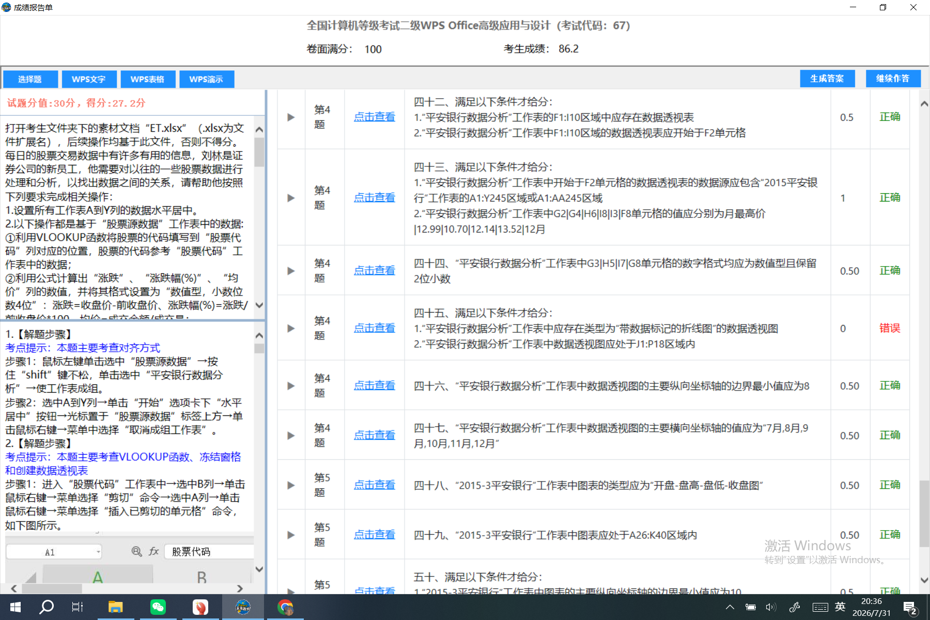Click the score 0 for item 四十五
Image resolution: width=930 pixels, height=620 pixels.
[843, 329]
